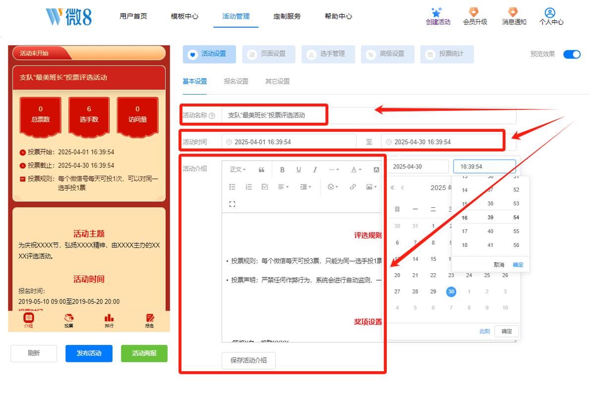Click the 微8 logo

(69, 16)
